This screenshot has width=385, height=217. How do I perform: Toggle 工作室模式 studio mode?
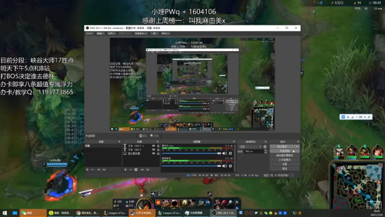[284, 160]
